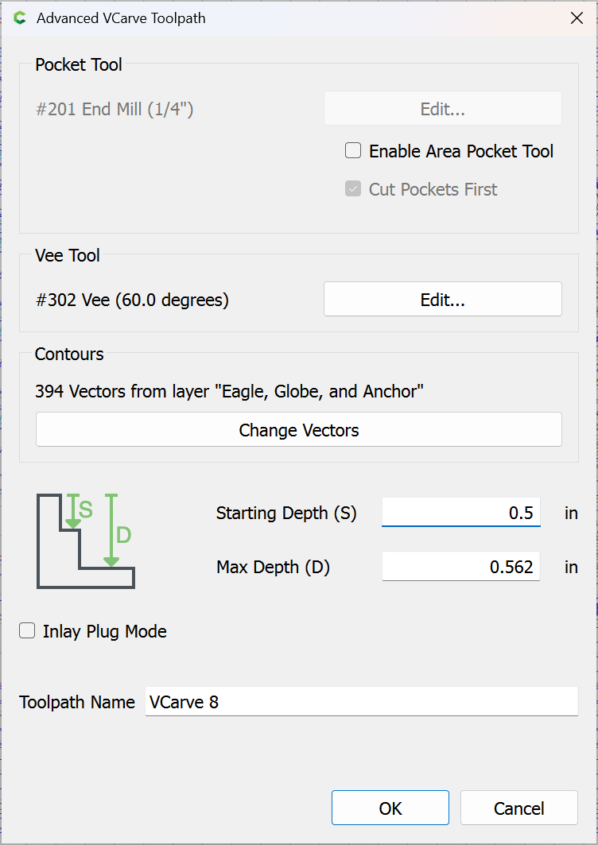Enable Inlay Plug Mode
The height and width of the screenshot is (845, 598).
click(28, 631)
